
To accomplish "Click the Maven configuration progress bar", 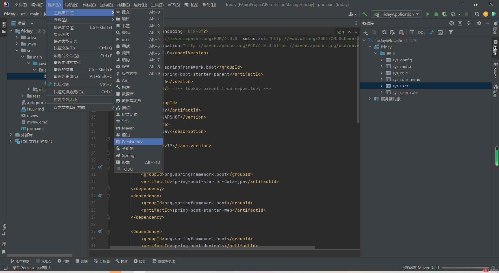I will tap(465, 268).
